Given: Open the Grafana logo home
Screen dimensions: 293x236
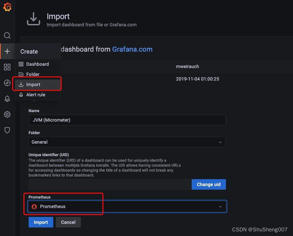Looking at the screenshot, I should [x=7, y=7].
